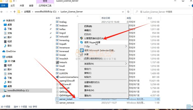Select the lmutil file icon
Screen dimensions: 193x110
pos(57,66)
